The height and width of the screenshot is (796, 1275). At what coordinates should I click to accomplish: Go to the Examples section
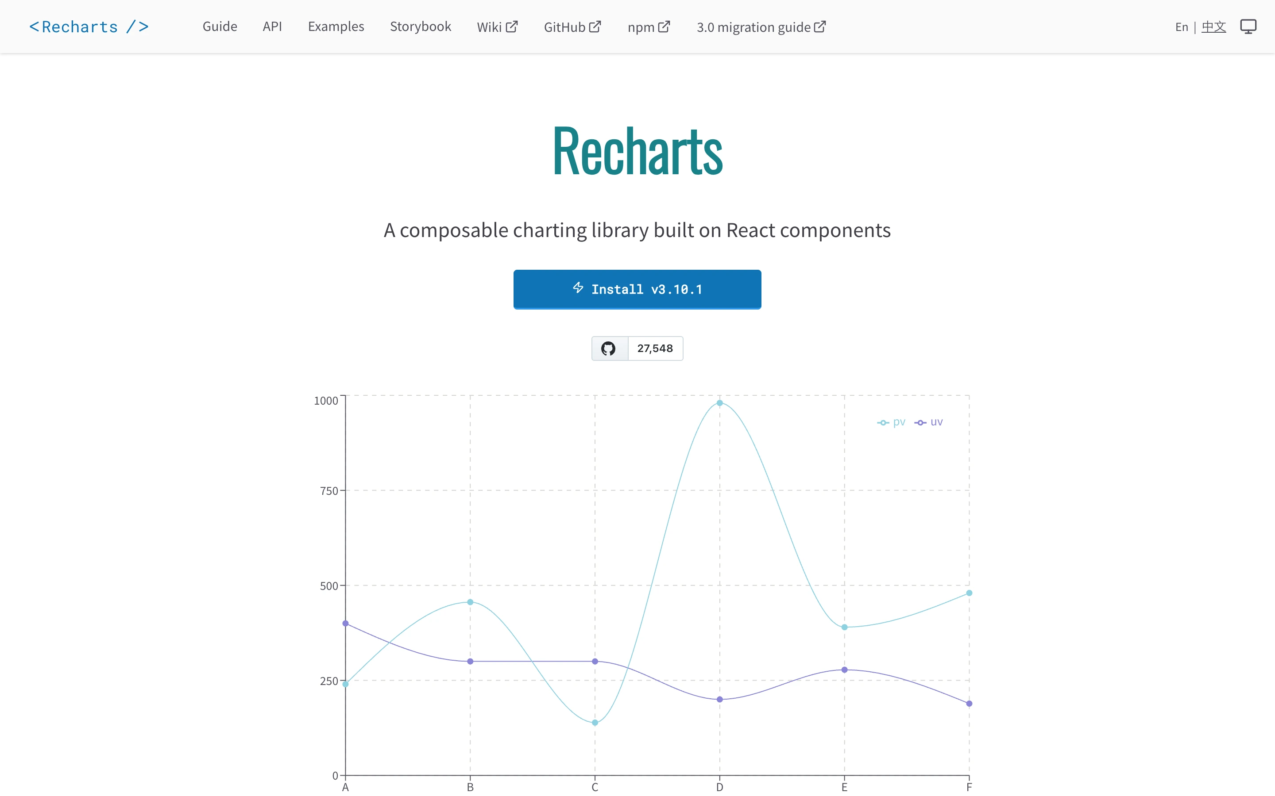click(336, 27)
